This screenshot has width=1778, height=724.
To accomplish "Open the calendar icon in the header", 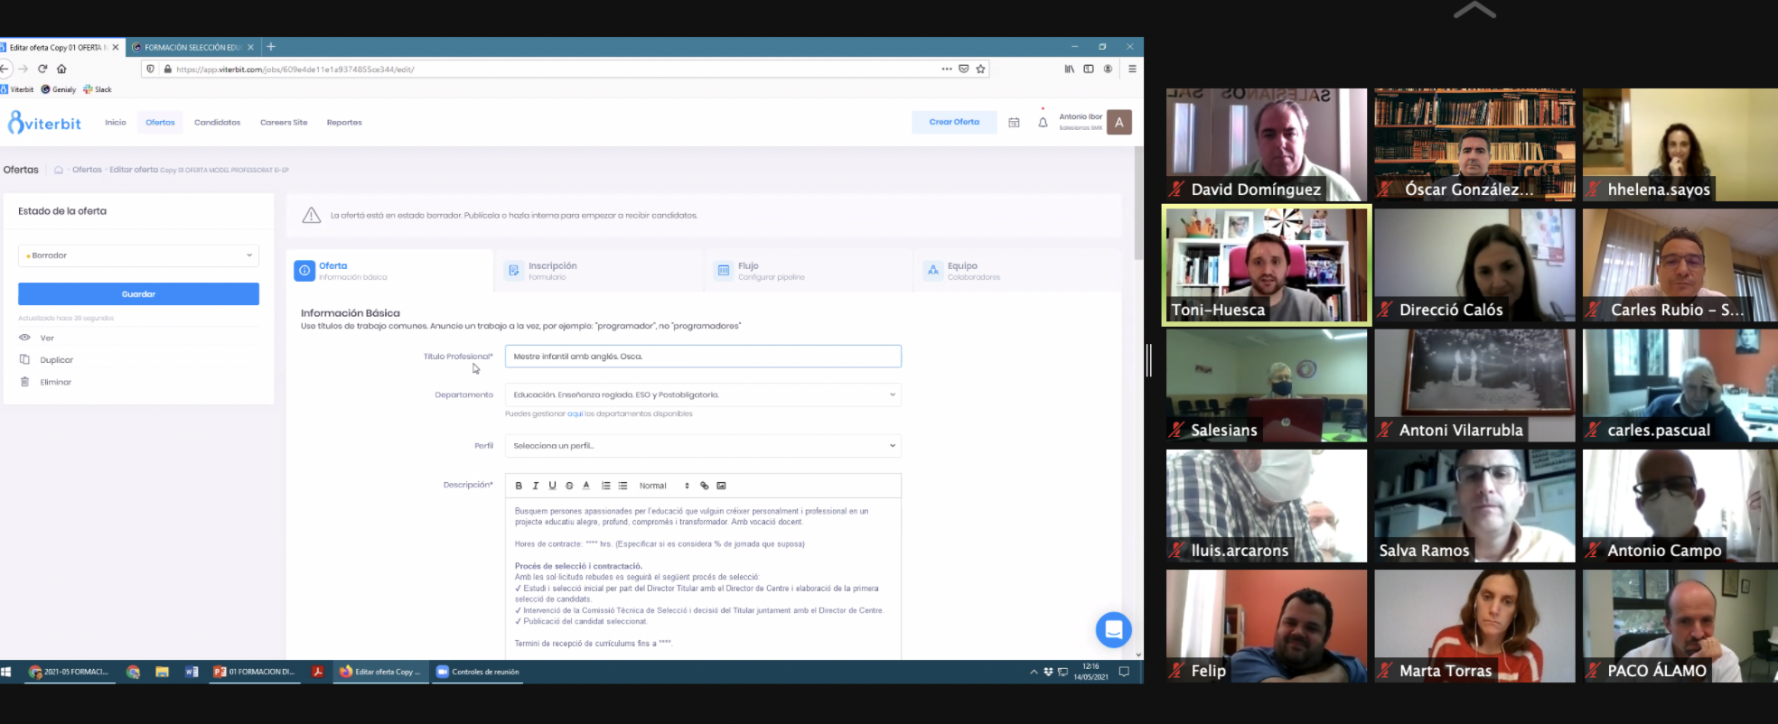I will tap(1014, 123).
